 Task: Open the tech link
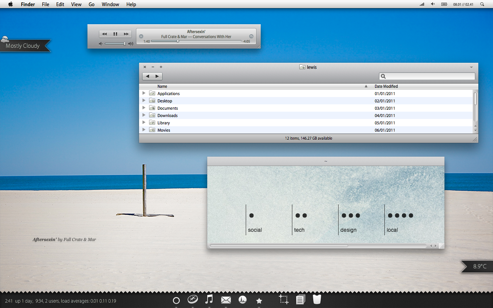(x=299, y=230)
